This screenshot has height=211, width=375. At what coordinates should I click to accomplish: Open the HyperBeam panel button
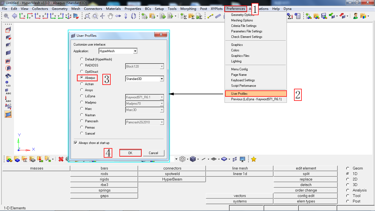pyautogui.click(x=172, y=179)
